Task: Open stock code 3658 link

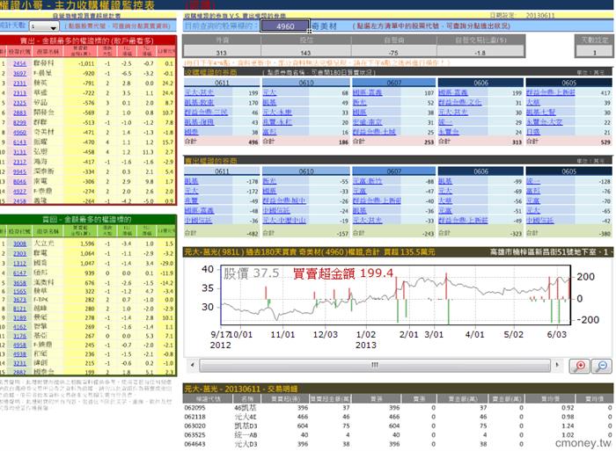Action: coord(19,282)
